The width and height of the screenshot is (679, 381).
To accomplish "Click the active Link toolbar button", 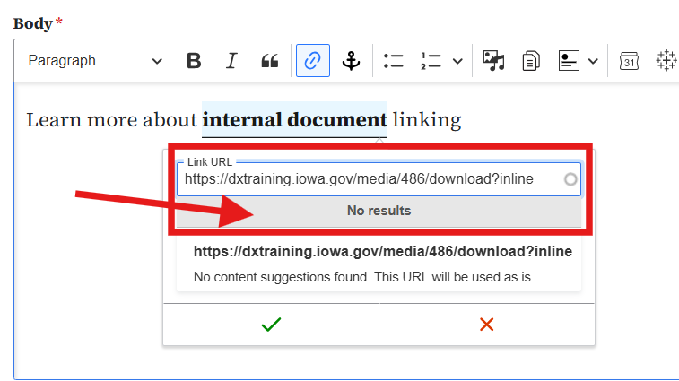I will (x=313, y=61).
